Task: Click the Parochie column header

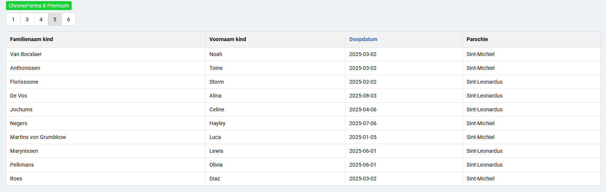Action: click(x=477, y=39)
